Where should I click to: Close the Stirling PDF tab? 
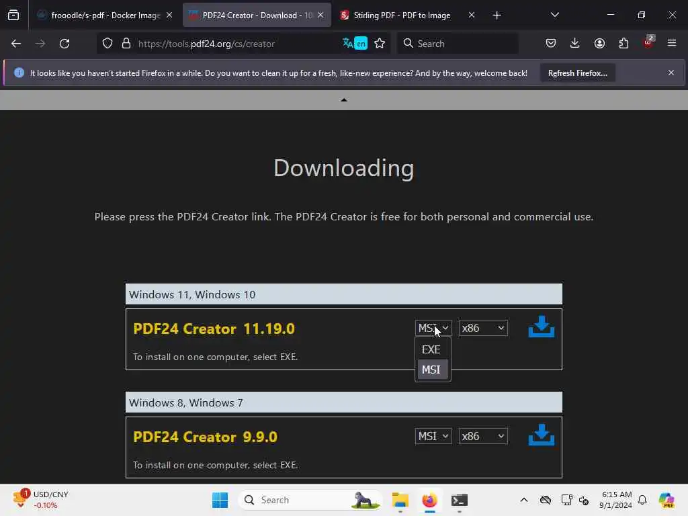[x=472, y=15]
